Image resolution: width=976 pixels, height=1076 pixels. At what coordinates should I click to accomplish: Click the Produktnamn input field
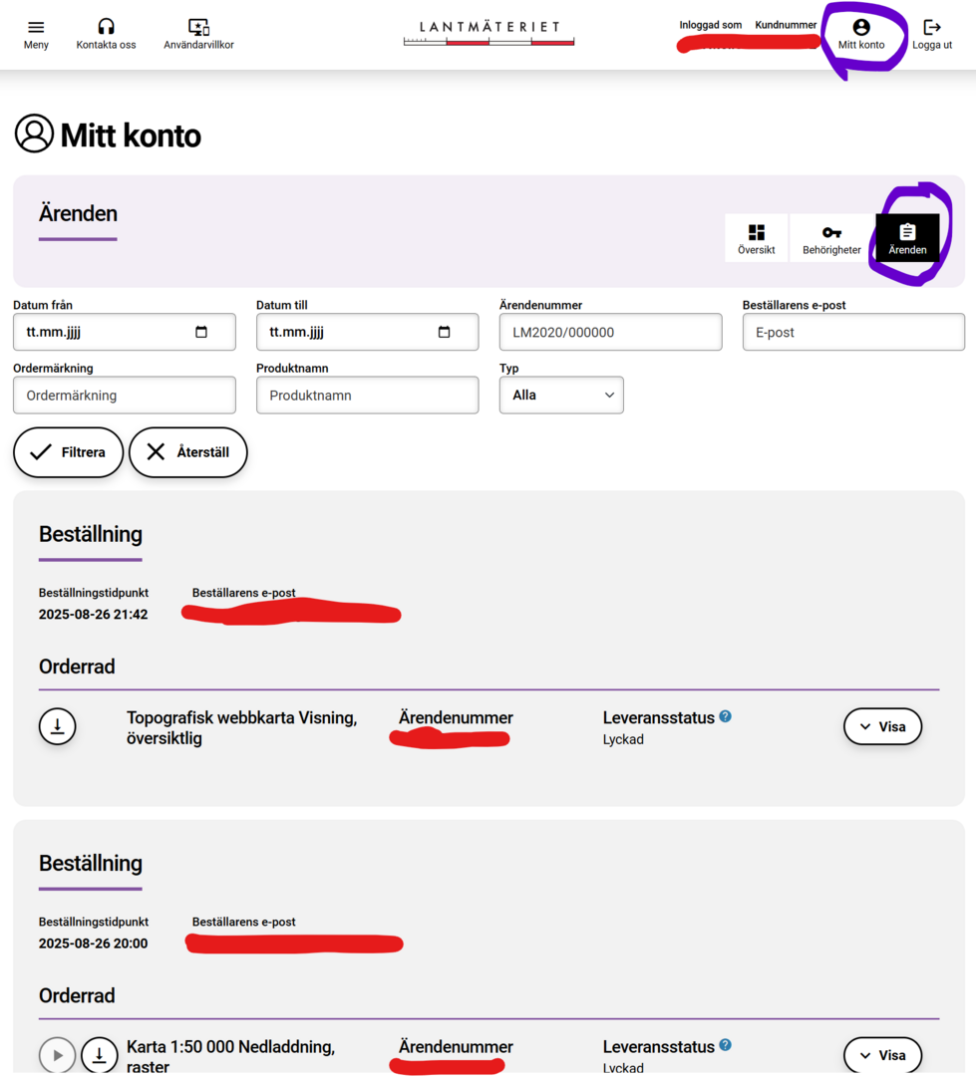[x=367, y=396]
